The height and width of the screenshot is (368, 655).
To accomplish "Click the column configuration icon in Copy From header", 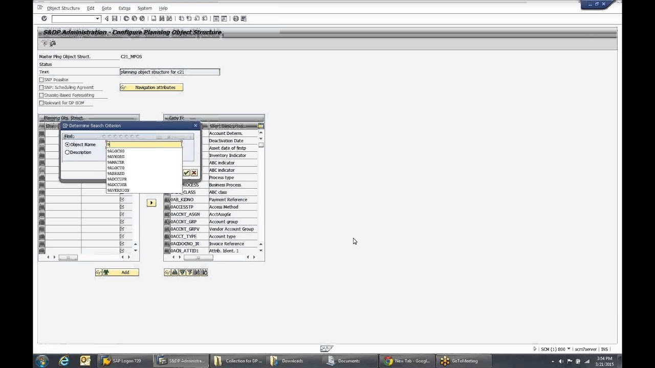I will click(x=260, y=126).
